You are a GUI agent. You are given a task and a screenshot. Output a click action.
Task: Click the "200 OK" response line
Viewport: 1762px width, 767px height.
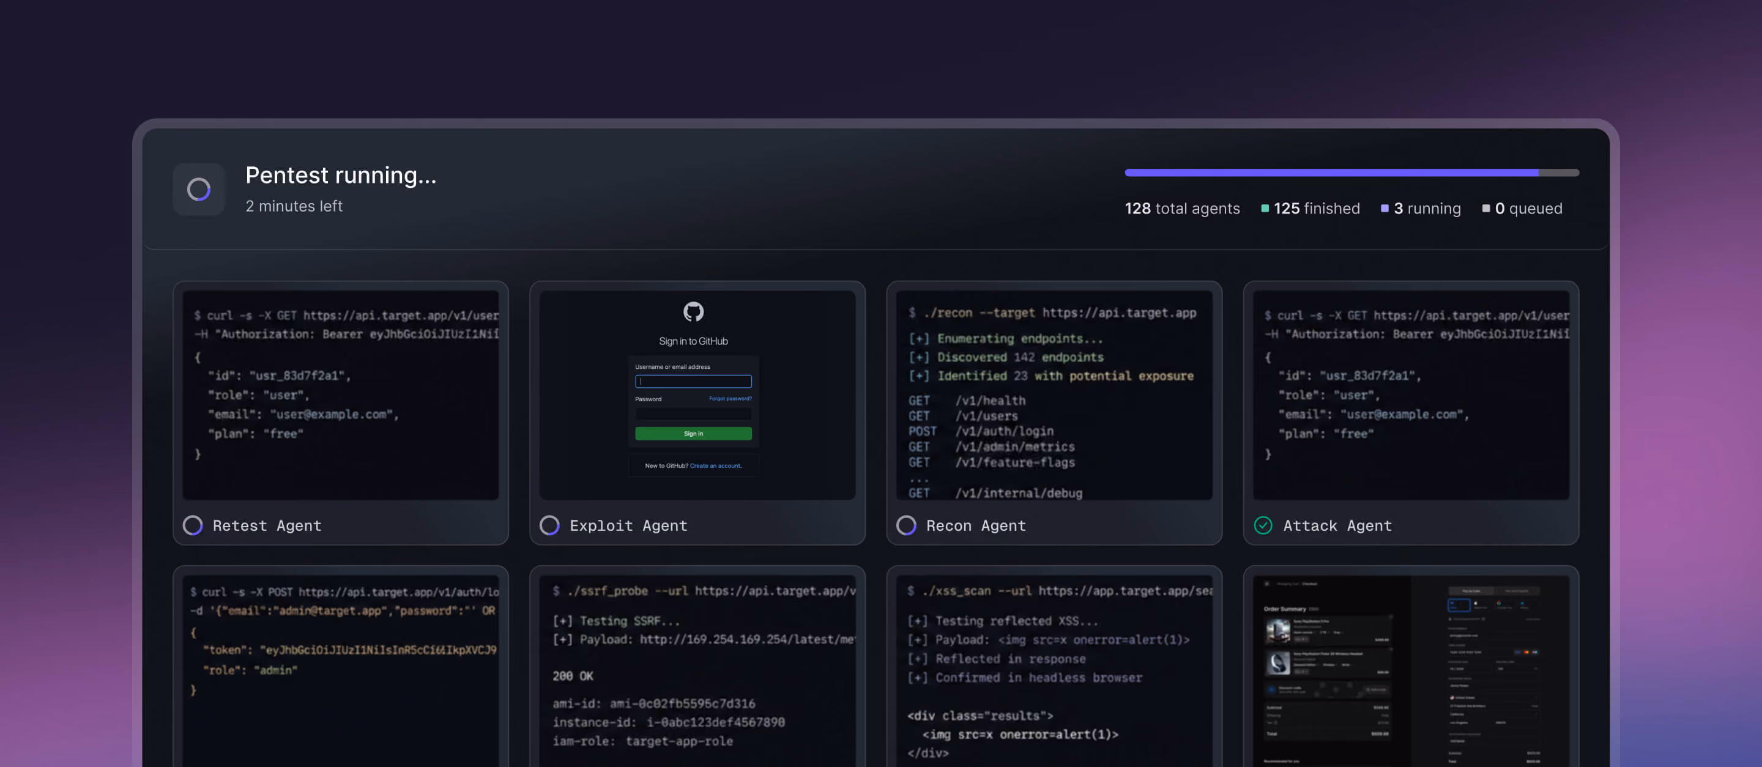pyautogui.click(x=573, y=676)
